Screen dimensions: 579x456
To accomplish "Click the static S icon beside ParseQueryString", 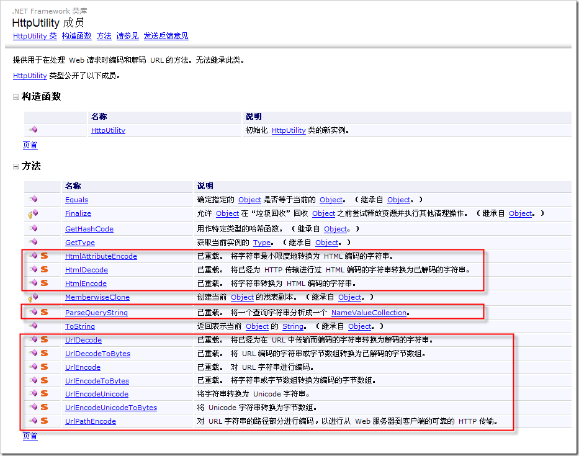I will pos(44,312).
